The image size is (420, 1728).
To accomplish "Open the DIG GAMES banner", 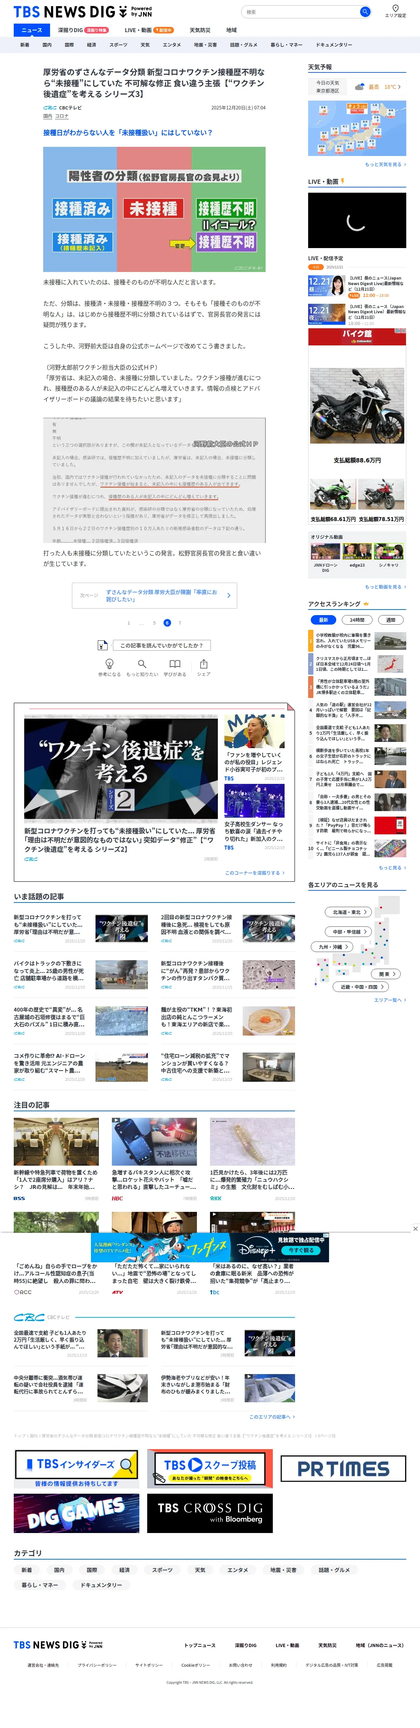I will (x=76, y=1513).
